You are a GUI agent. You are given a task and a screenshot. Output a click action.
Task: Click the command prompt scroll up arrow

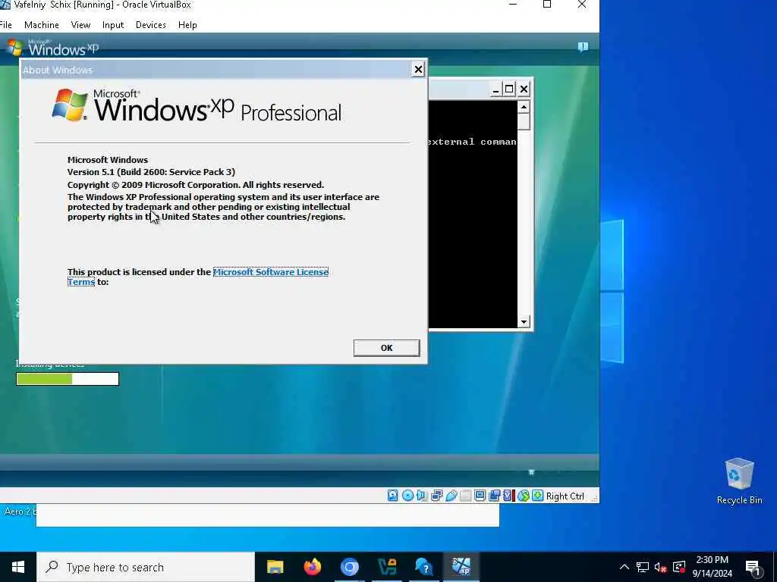pos(524,107)
